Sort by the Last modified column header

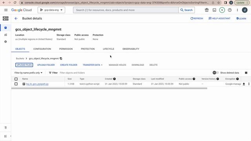[157, 79]
